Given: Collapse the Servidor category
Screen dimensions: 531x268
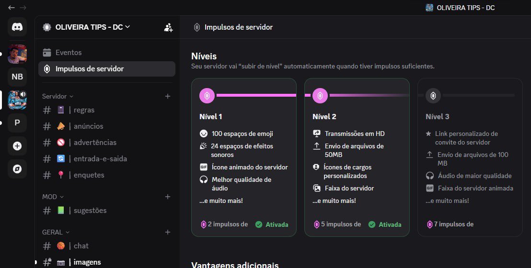Looking at the screenshot, I should coord(58,97).
